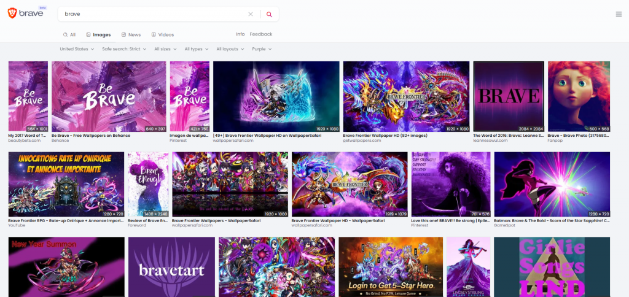Viewport: 629px width, 297px height.
Task: Switch to the All results tab
Action: coord(69,35)
